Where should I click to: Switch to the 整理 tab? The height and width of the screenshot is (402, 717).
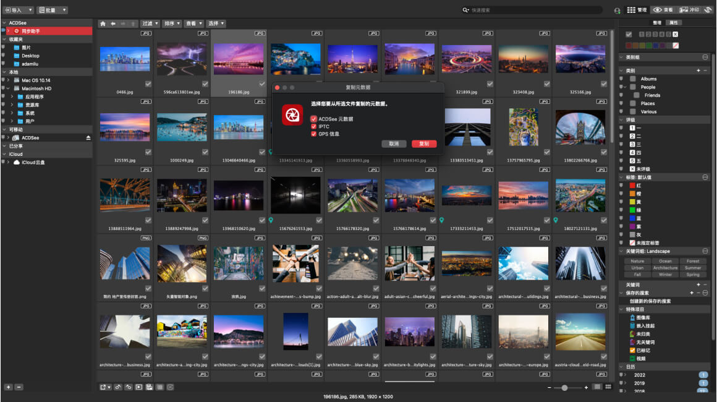(x=657, y=22)
